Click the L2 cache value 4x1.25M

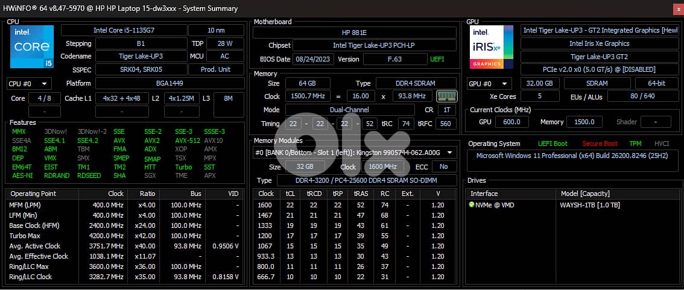[x=182, y=98]
